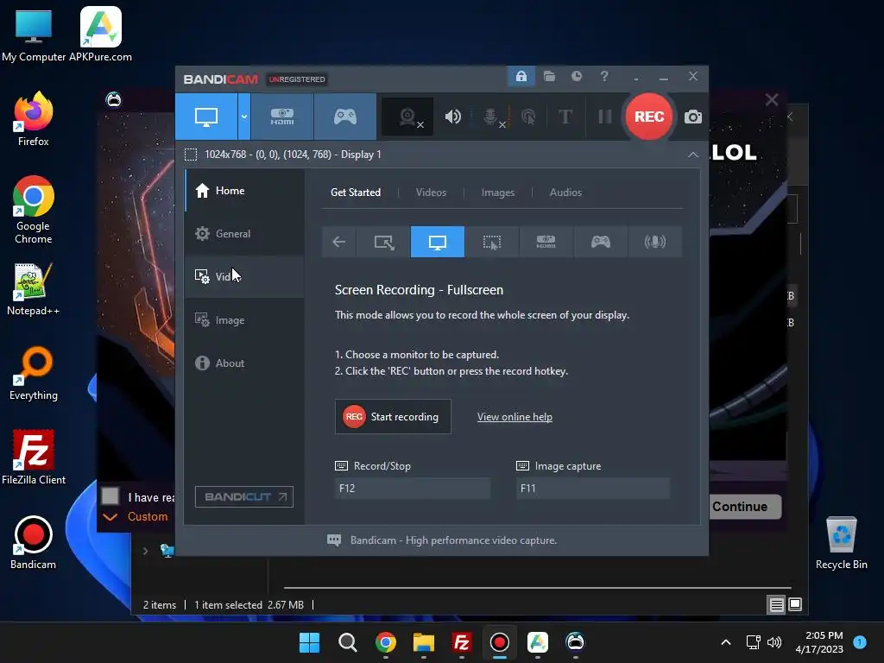The width and height of the screenshot is (884, 663).
Task: Select Screen Recording mode in top toolbar
Action: click(x=206, y=117)
